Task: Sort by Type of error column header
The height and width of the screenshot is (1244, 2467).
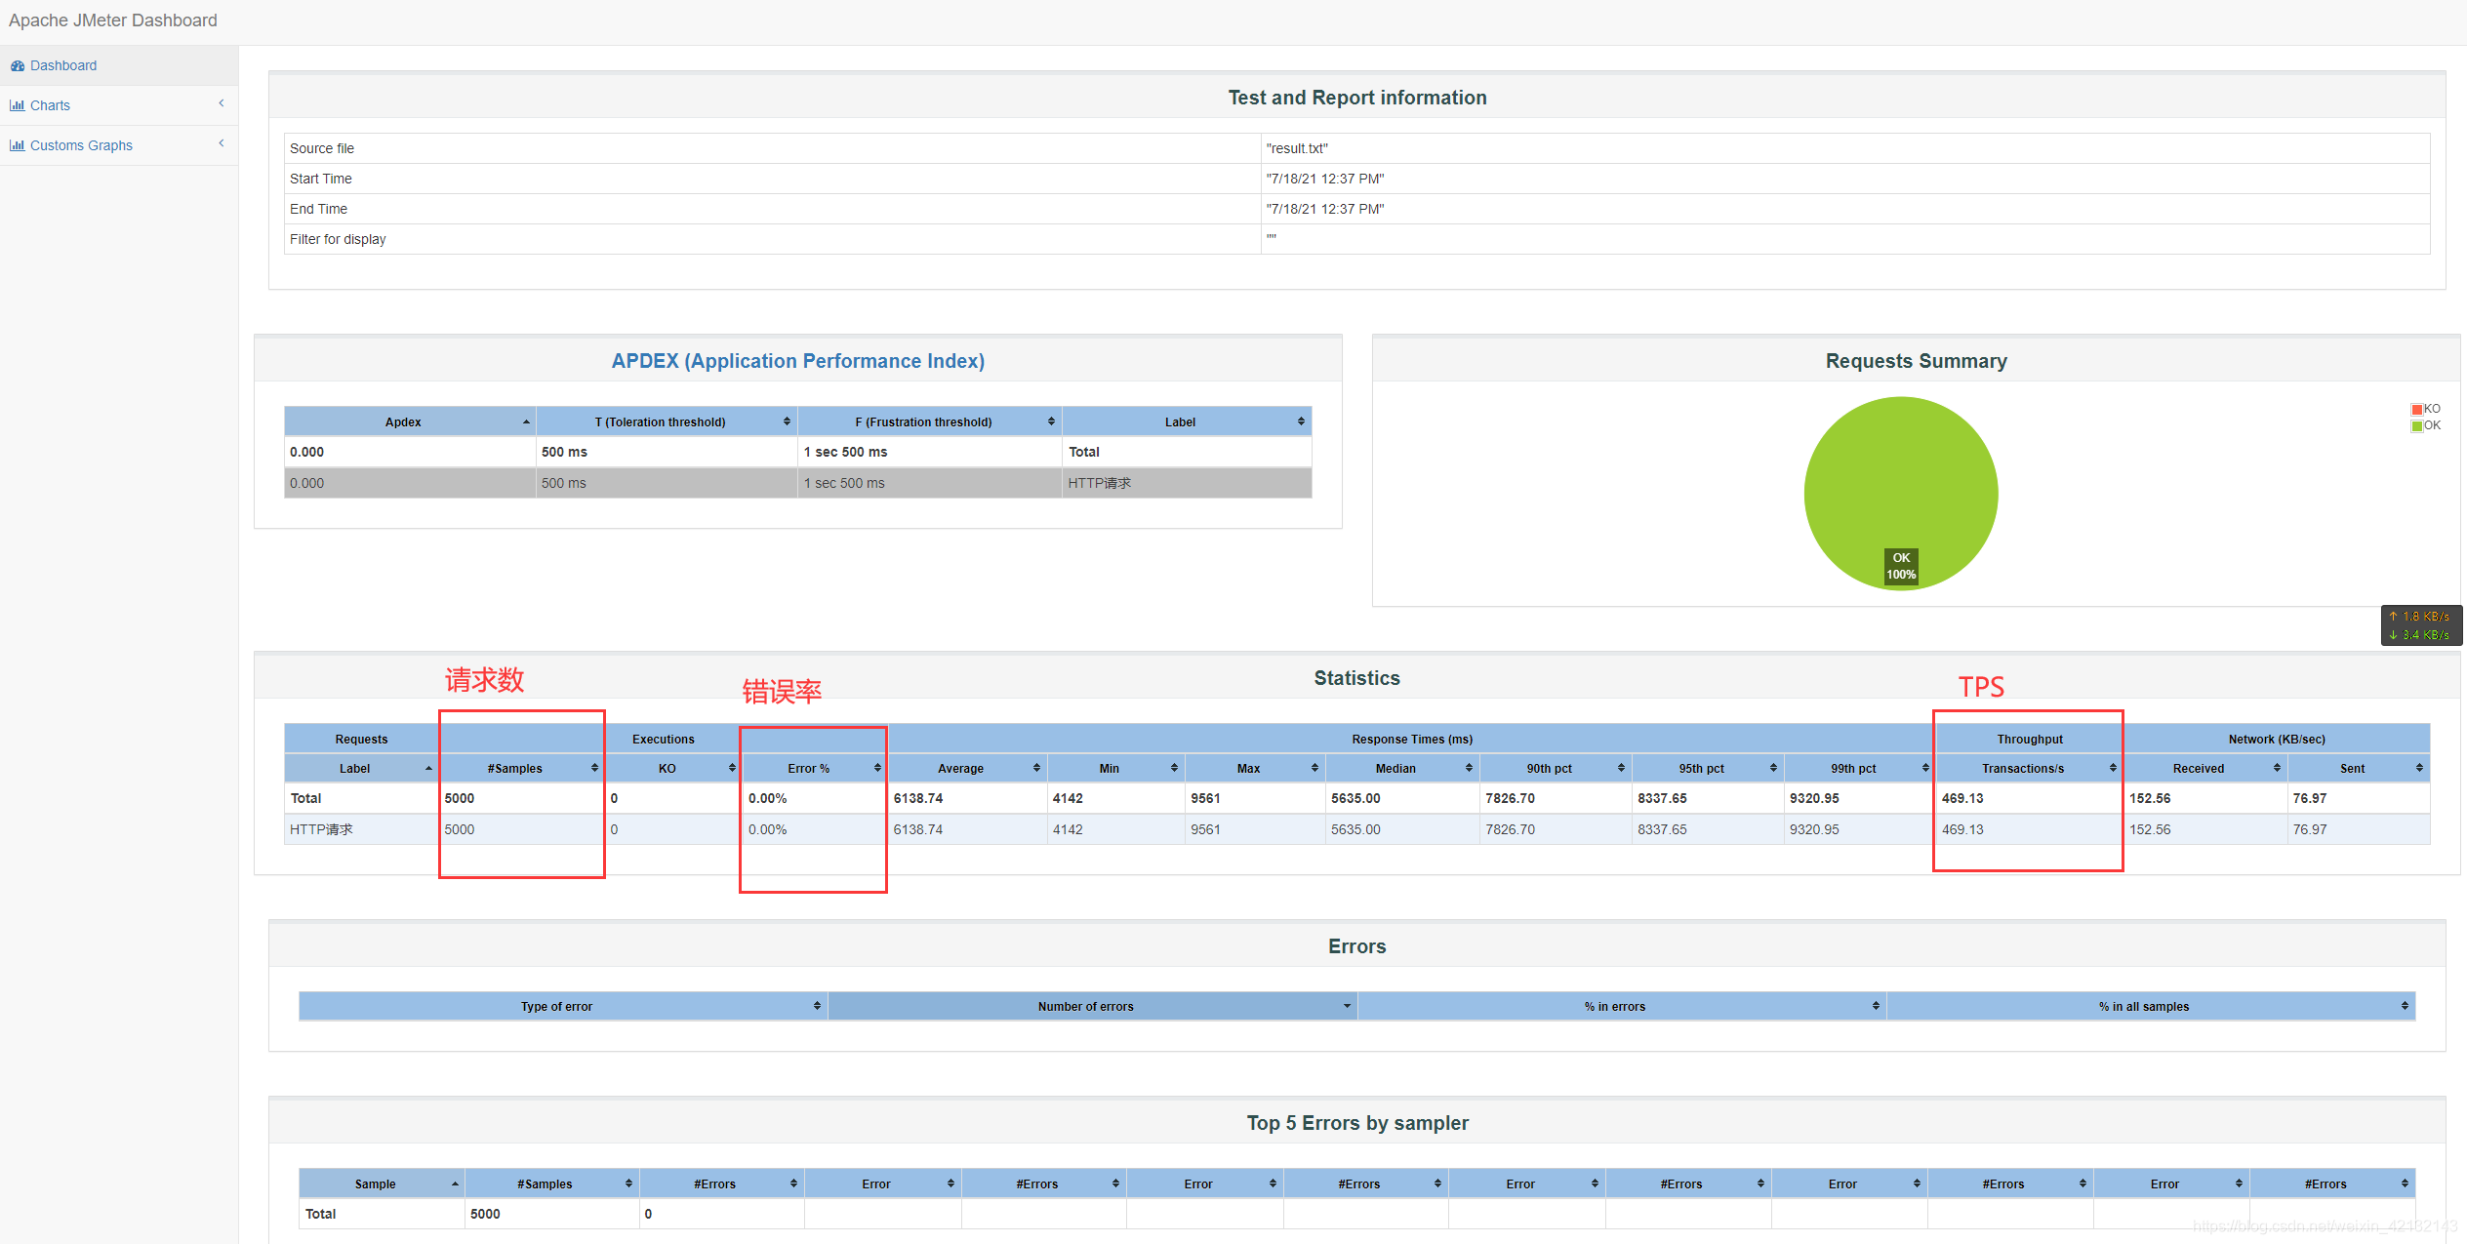Action: point(556,1007)
